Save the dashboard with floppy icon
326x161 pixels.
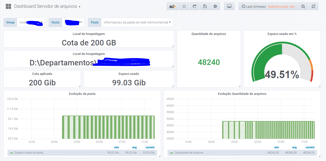click(205, 6)
